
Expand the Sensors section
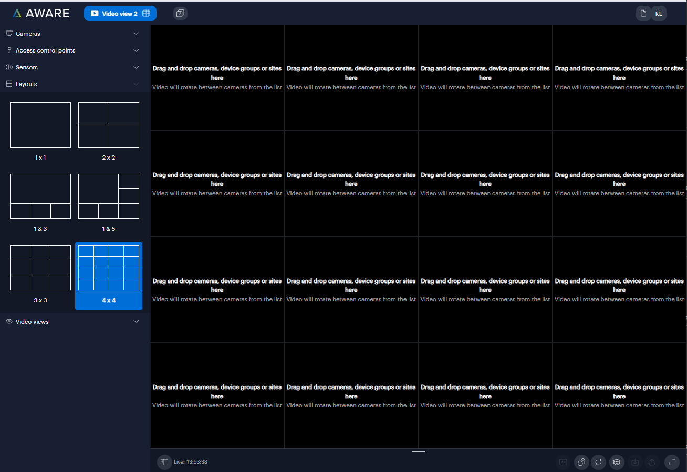(x=73, y=67)
